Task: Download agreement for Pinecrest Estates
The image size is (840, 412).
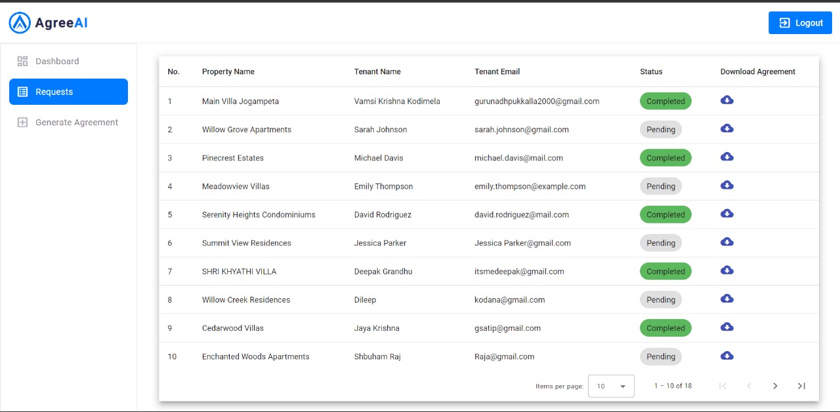Action: pos(727,157)
